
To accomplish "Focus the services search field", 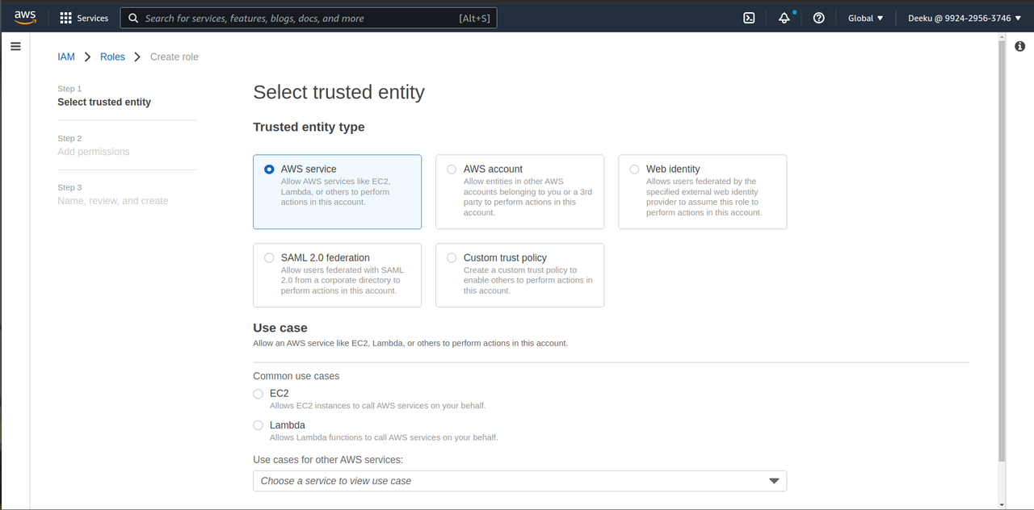I will pos(309,18).
